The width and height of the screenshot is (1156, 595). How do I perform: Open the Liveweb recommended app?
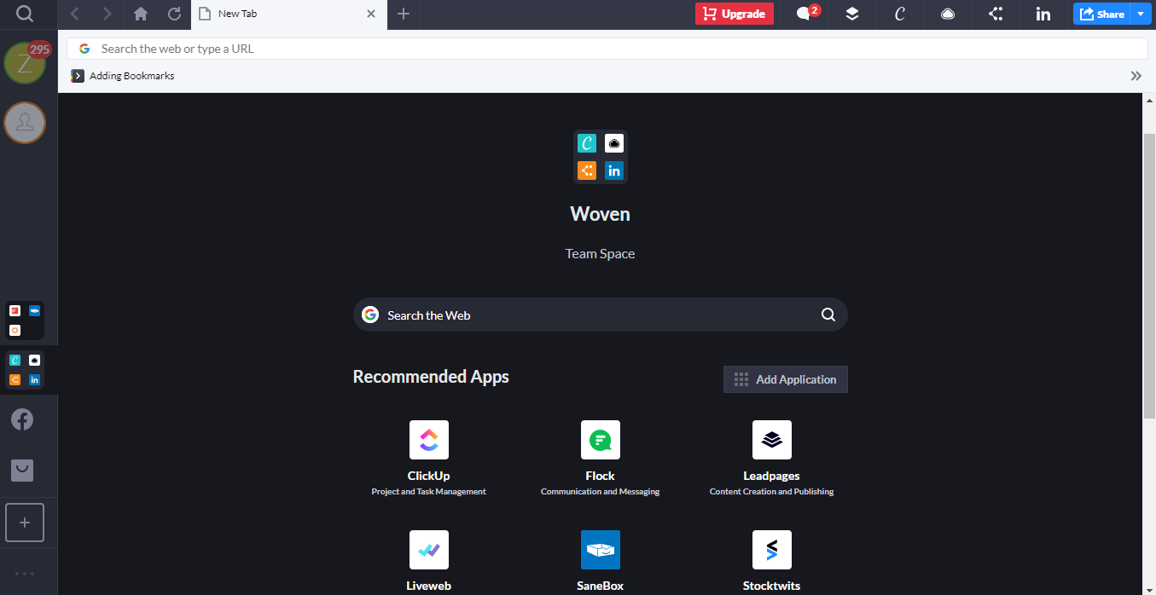(x=429, y=550)
